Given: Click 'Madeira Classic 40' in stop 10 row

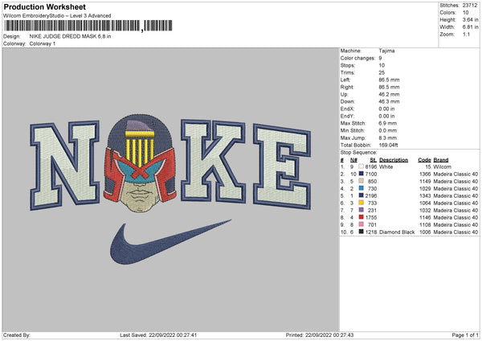Looking at the screenshot, I should point(455,232).
